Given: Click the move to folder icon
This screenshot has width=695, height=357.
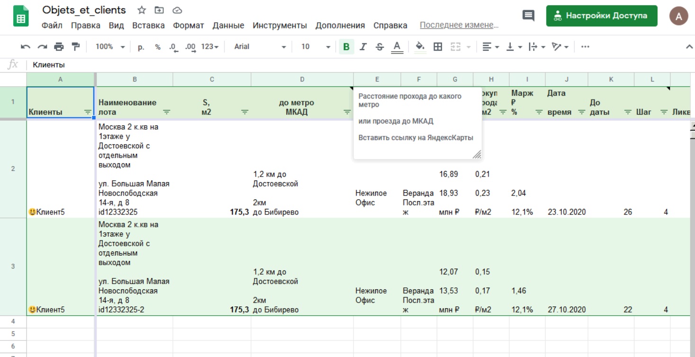Looking at the screenshot, I should [x=160, y=10].
